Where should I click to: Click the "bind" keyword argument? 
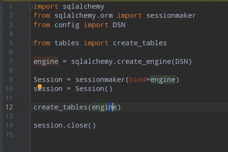tap(137, 80)
